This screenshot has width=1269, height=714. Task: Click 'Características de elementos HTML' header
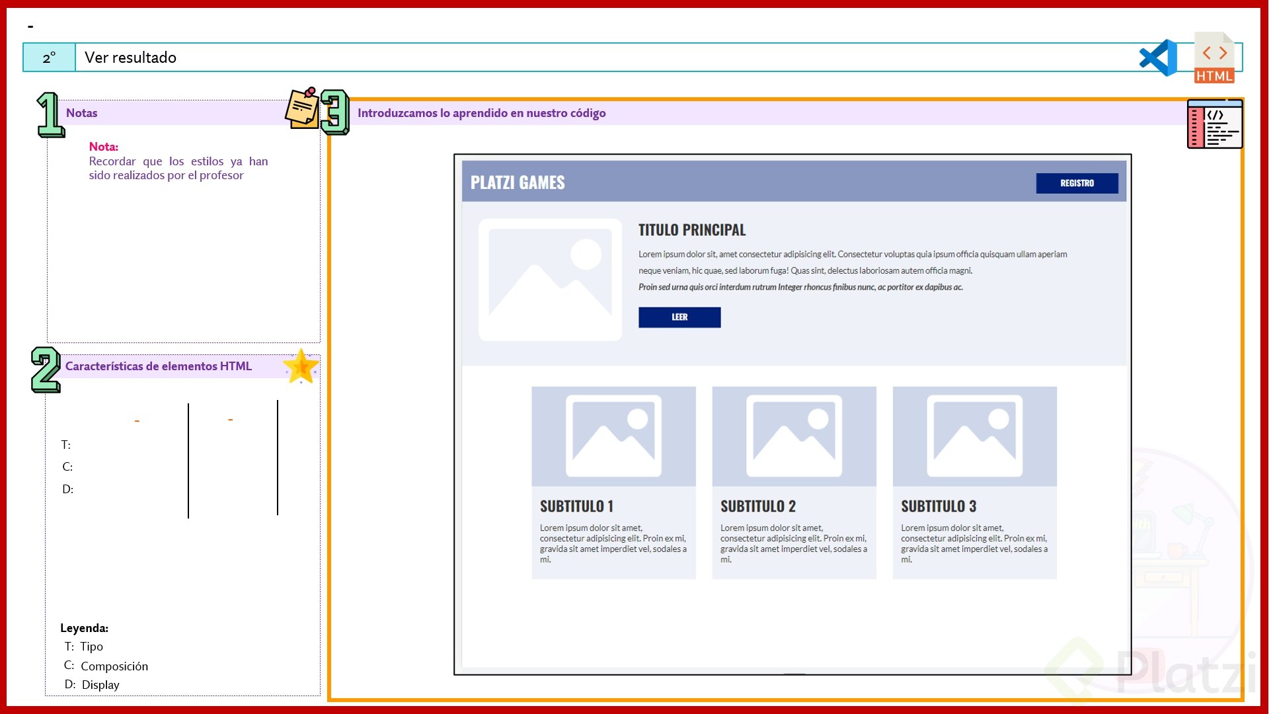pyautogui.click(x=159, y=366)
